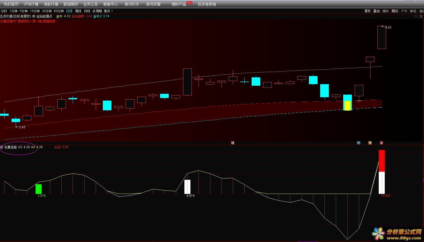Click diamond icon at chart top right
Screen dimensions: 424x242
tap(416, 16)
